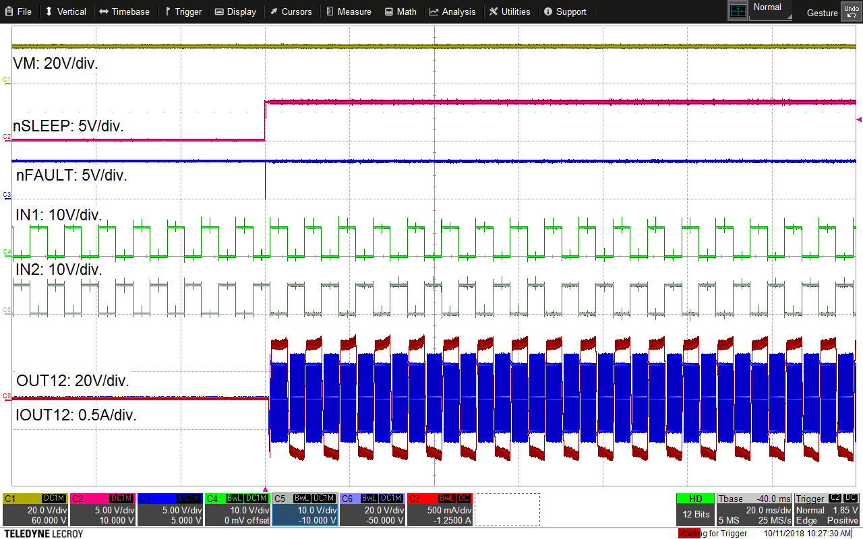Click the Trigger menu icon
863x539 pixels.
167,11
